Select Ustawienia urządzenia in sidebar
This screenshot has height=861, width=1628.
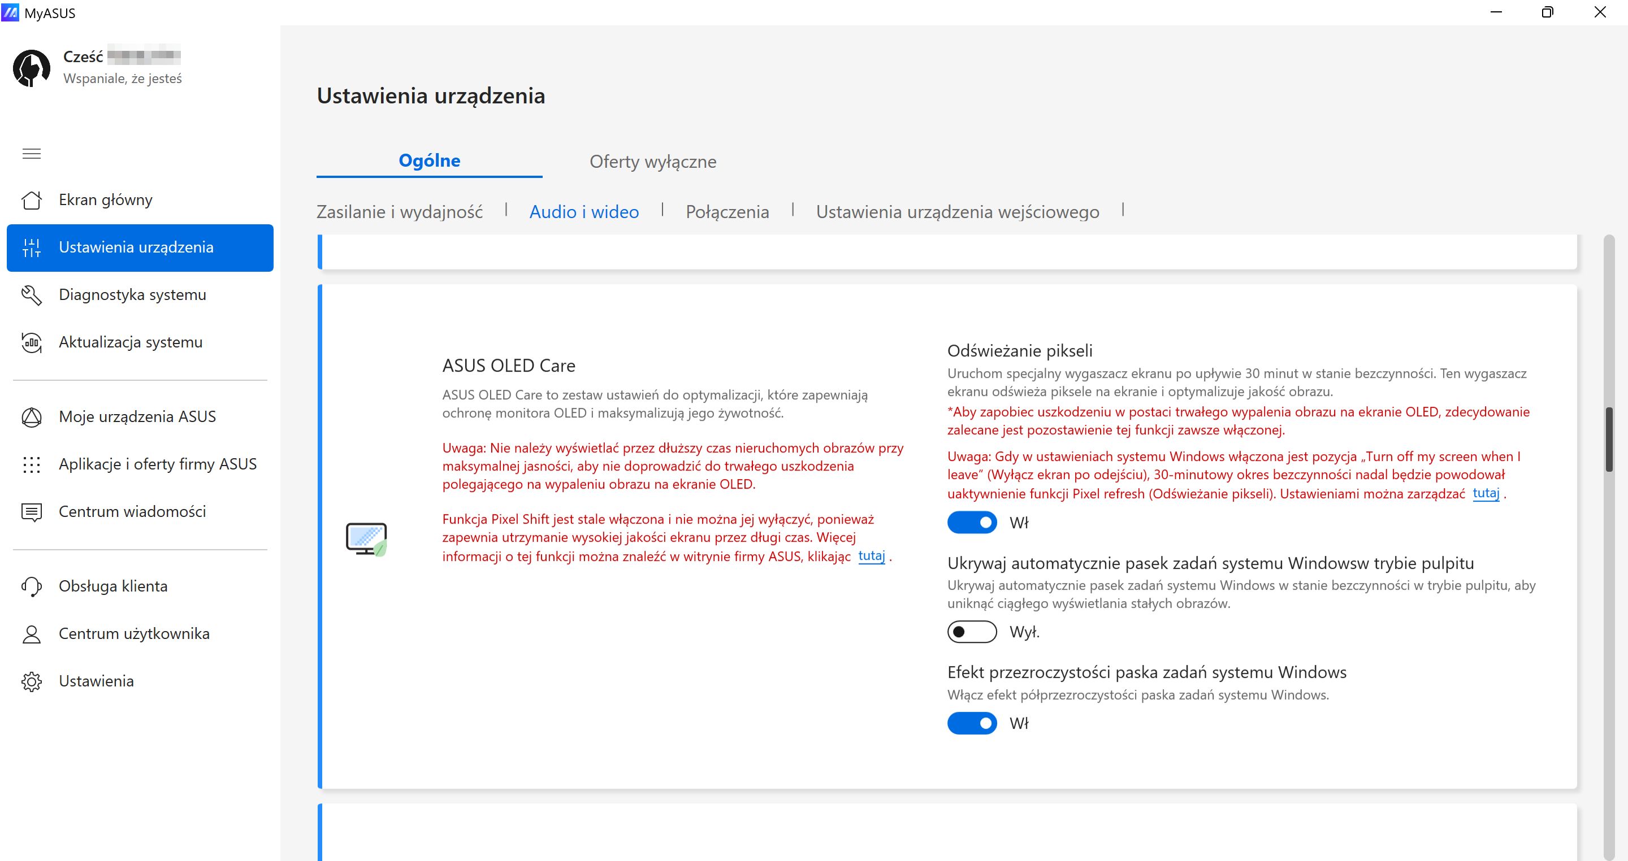point(140,247)
